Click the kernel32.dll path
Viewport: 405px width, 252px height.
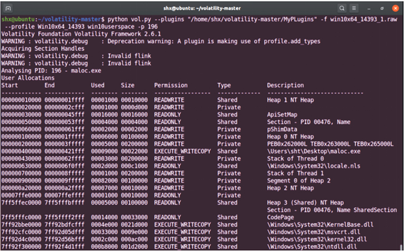(317, 239)
